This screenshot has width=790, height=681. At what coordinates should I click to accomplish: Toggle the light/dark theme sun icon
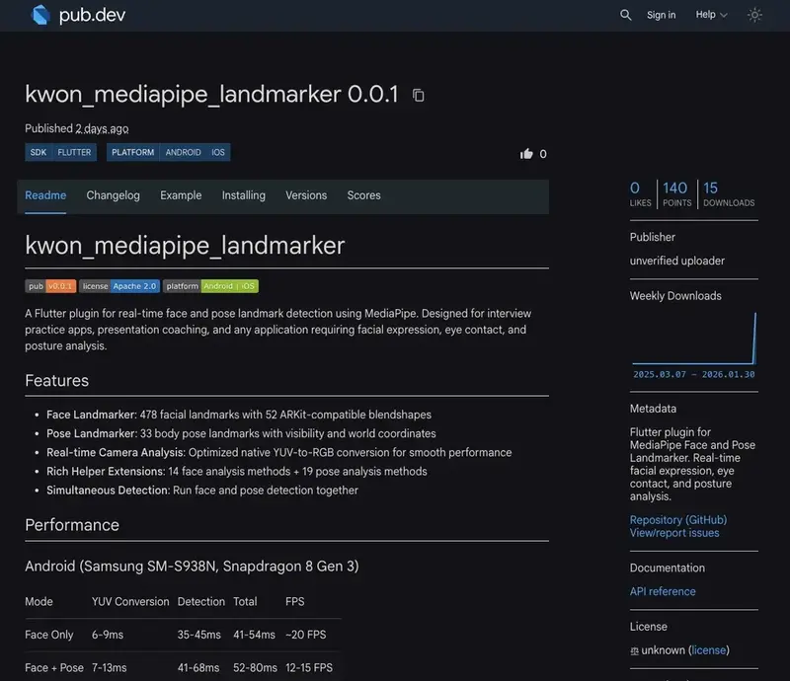tap(754, 15)
